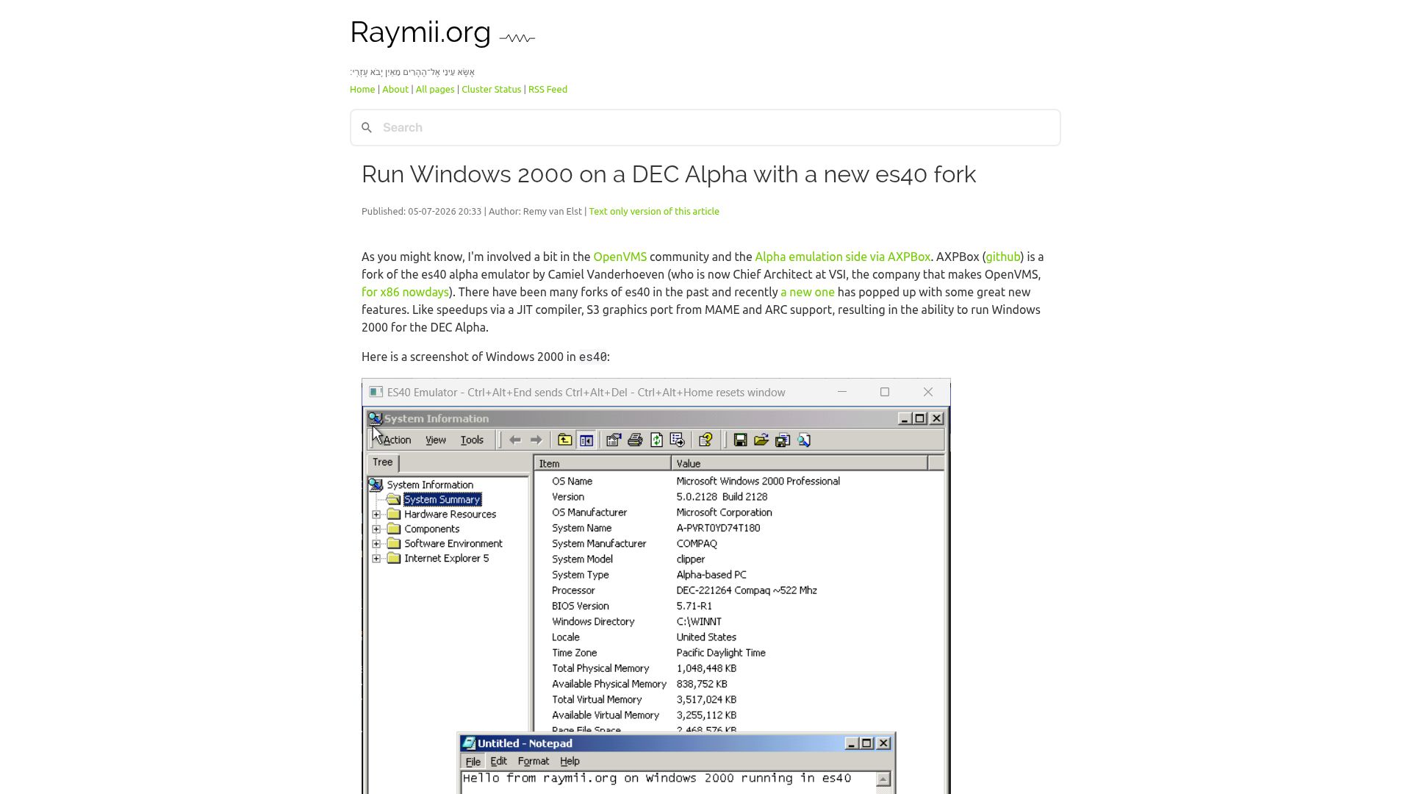Click the System Information title bar icon
This screenshot has width=1411, height=794.
tap(376, 418)
